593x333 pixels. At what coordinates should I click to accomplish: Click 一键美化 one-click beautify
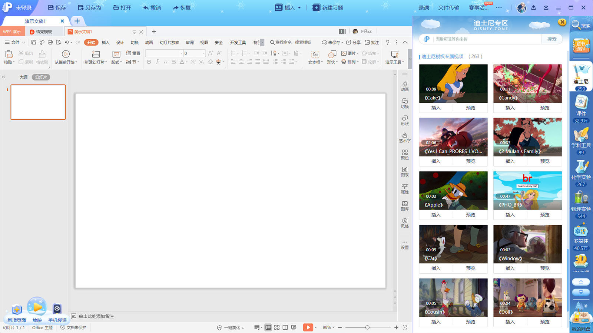click(x=230, y=327)
